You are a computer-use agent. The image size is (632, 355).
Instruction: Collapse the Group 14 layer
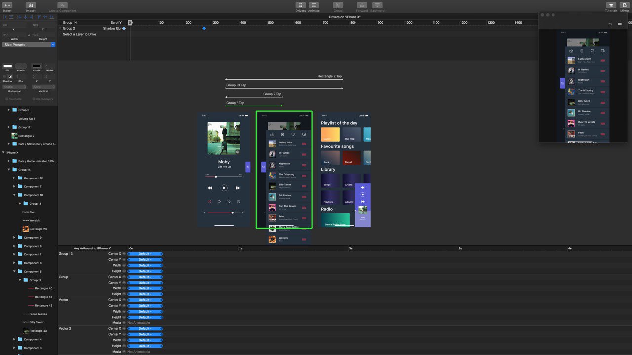pos(9,170)
